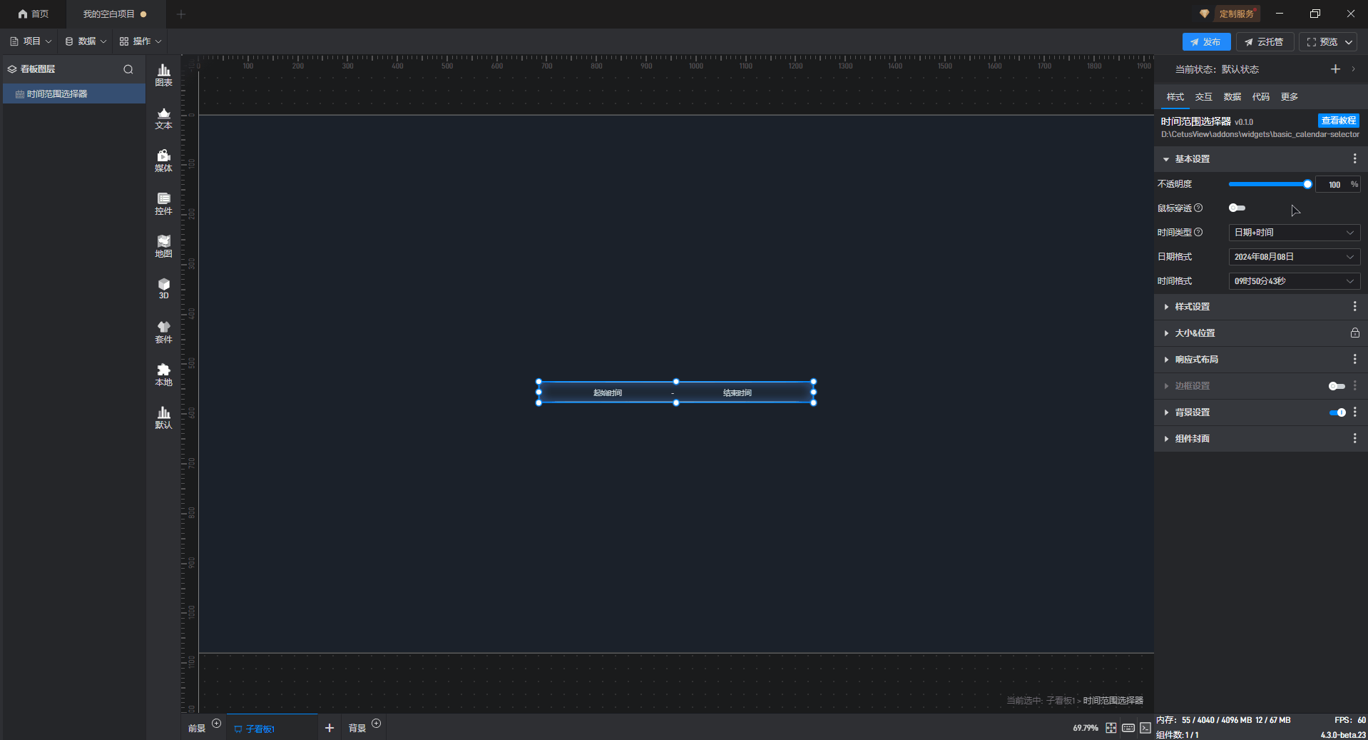This screenshot has height=740, width=1368.
Task: Disable the 背景设置 background switch
Action: [x=1337, y=412]
